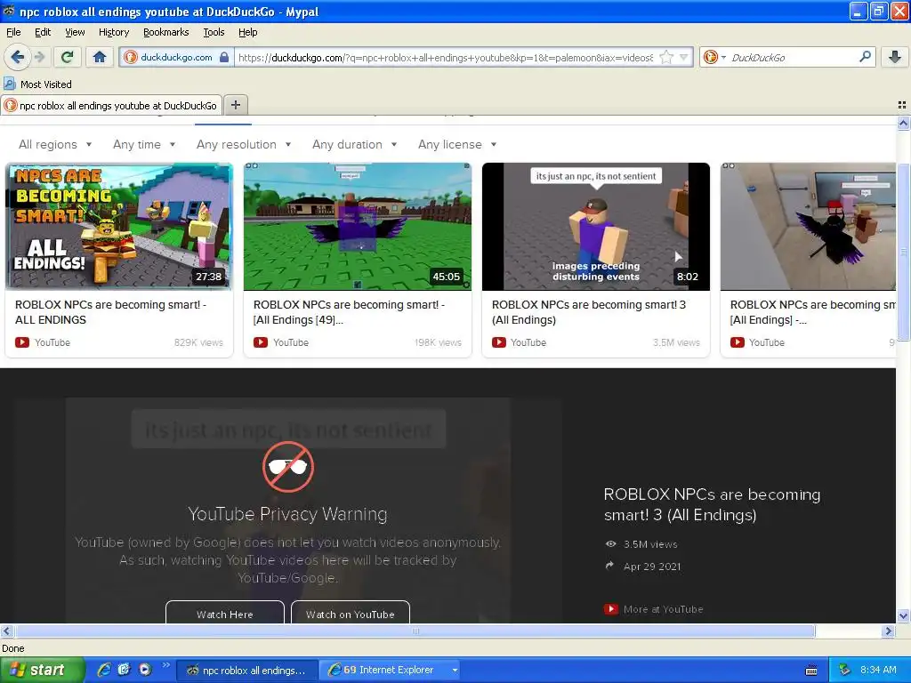The height and width of the screenshot is (683, 911).
Task: Open the URL history dropdown arrow
Action: point(684,57)
